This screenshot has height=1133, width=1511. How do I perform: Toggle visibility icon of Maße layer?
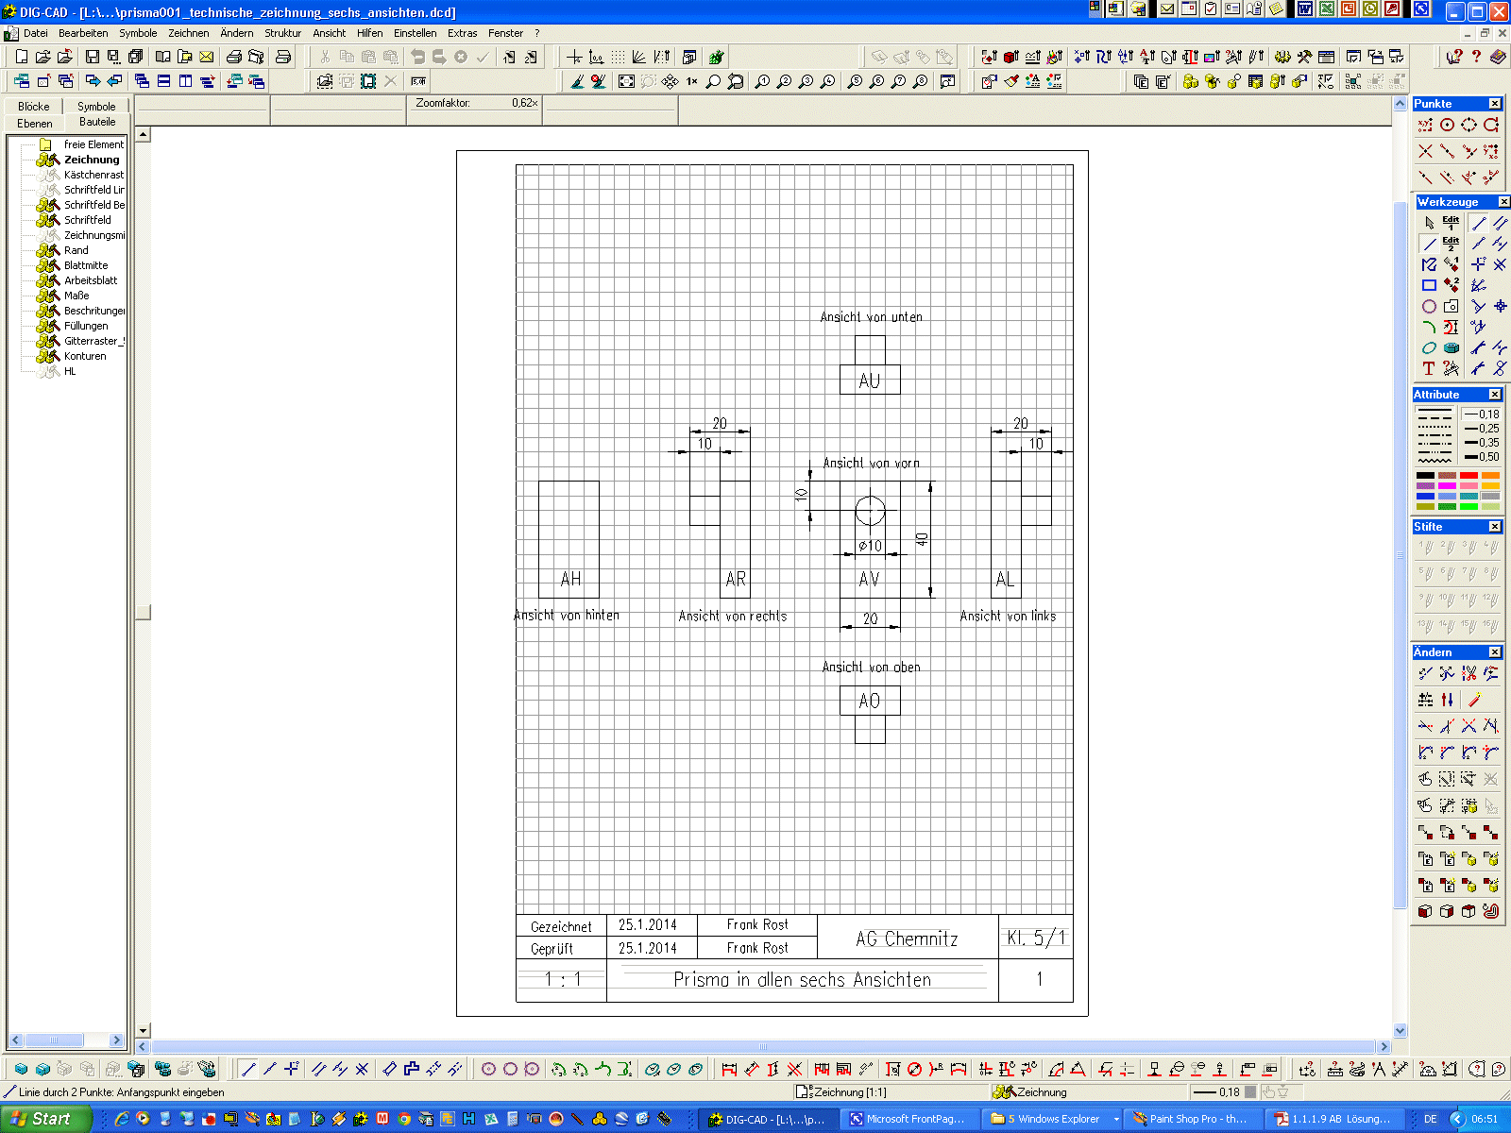tap(48, 296)
